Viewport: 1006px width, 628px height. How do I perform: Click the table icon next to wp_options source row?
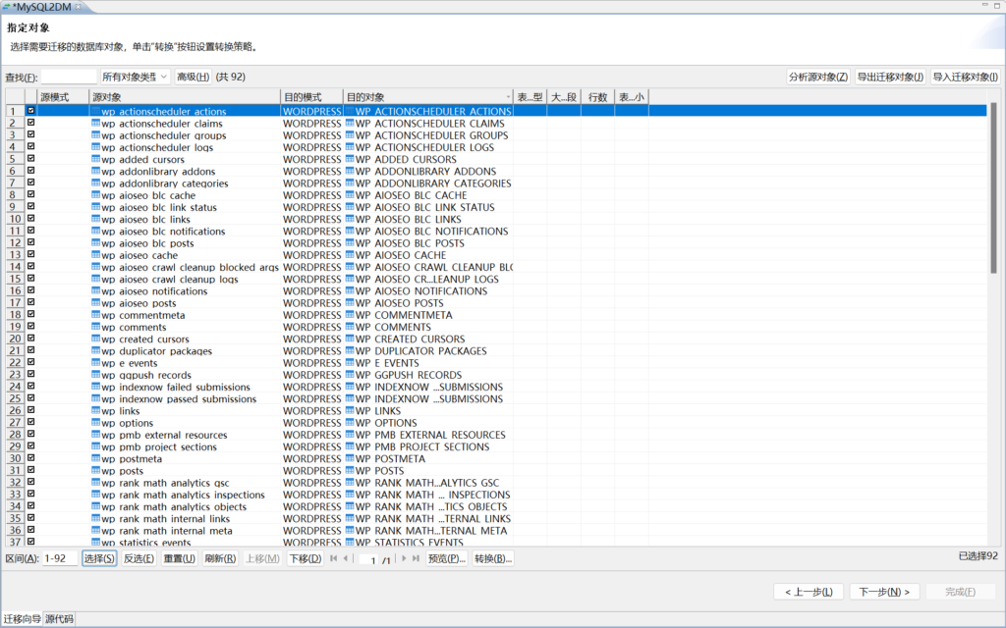click(95, 424)
